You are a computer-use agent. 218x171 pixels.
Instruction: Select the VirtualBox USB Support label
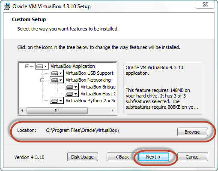(90, 73)
